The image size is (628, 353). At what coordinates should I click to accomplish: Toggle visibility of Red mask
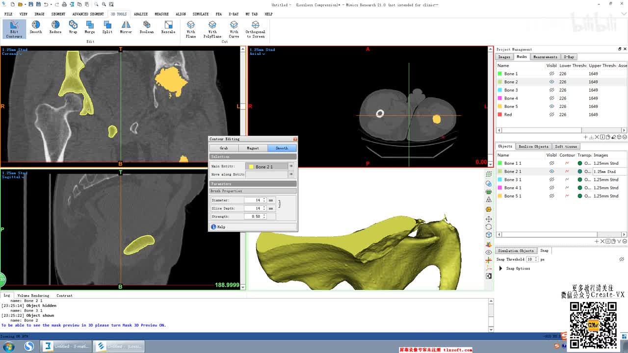(551, 115)
